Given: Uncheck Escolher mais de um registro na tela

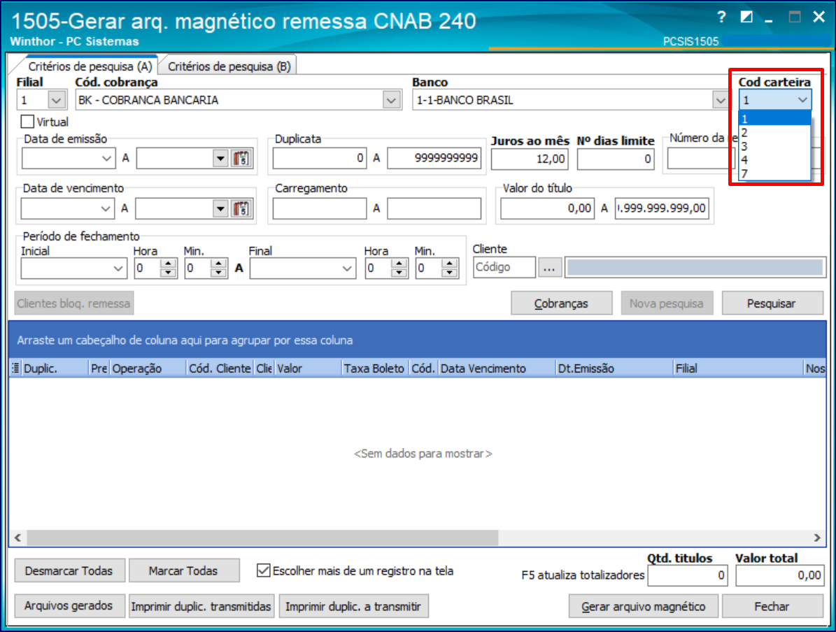Looking at the screenshot, I should tap(263, 570).
